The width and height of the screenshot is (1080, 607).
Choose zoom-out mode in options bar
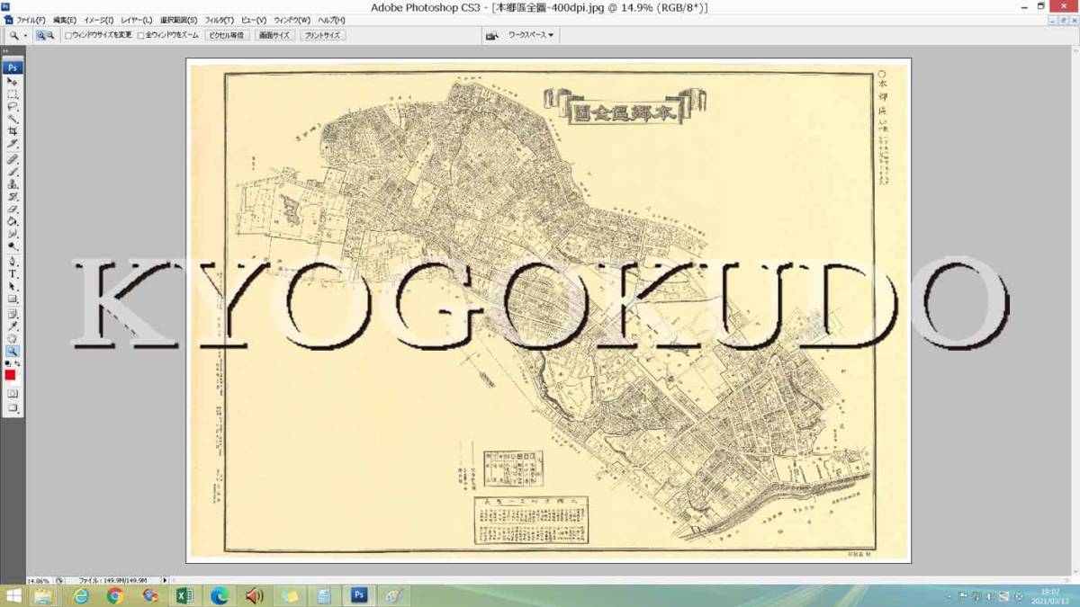[50, 35]
